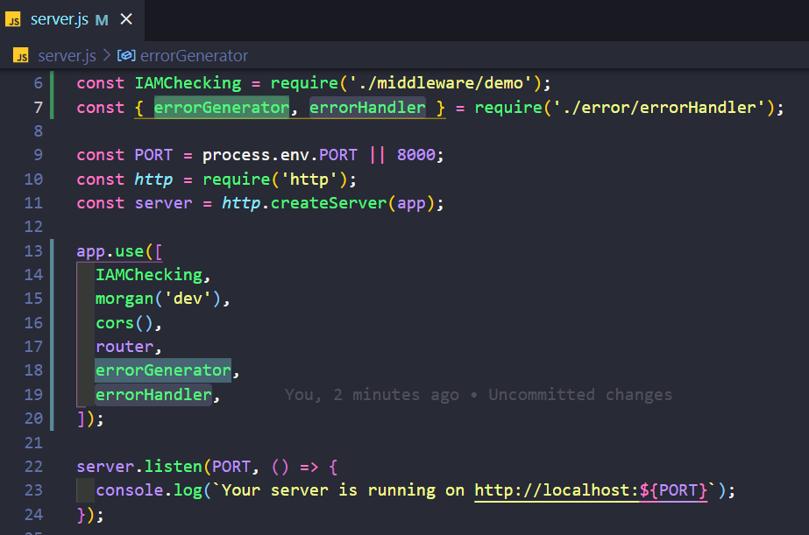
Task: Click the console.log call on line 23
Action: [152, 489]
